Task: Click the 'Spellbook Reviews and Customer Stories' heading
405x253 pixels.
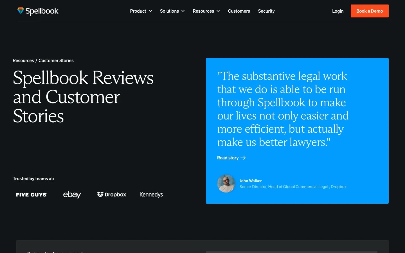Action: 83,97
